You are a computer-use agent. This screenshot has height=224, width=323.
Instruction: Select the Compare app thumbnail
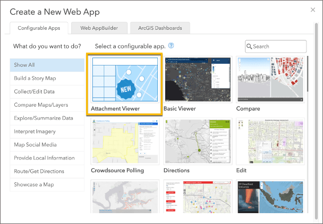270,79
